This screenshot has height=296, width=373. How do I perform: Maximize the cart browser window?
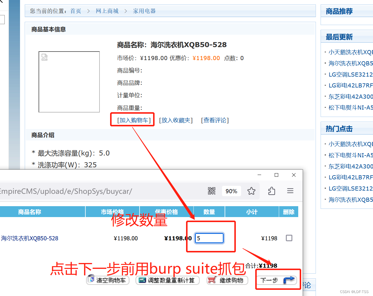(x=276, y=175)
